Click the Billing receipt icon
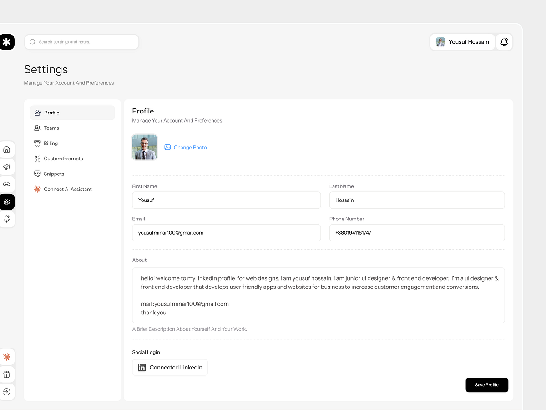Screen dimensions: 546x410 (x=38, y=143)
